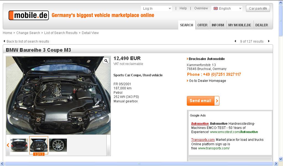This screenshot has width=283, height=166.
Task: Switch to the MY MOBILE.DE tab
Action: (x=240, y=25)
